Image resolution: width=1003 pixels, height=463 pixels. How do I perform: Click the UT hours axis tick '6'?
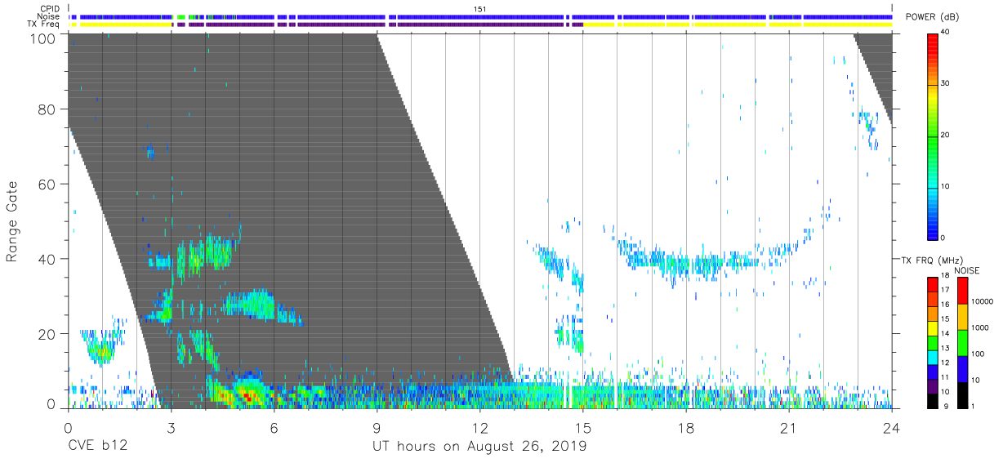pyautogui.click(x=274, y=428)
